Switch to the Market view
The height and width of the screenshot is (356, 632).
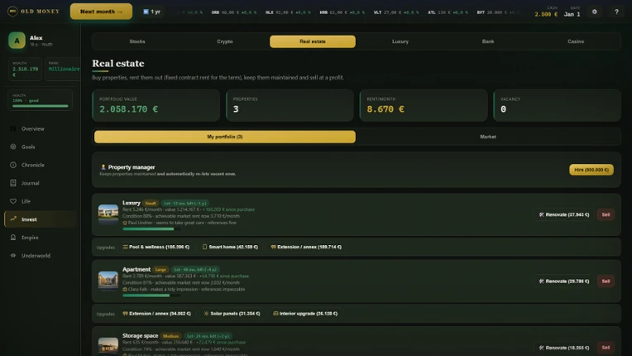coord(488,137)
